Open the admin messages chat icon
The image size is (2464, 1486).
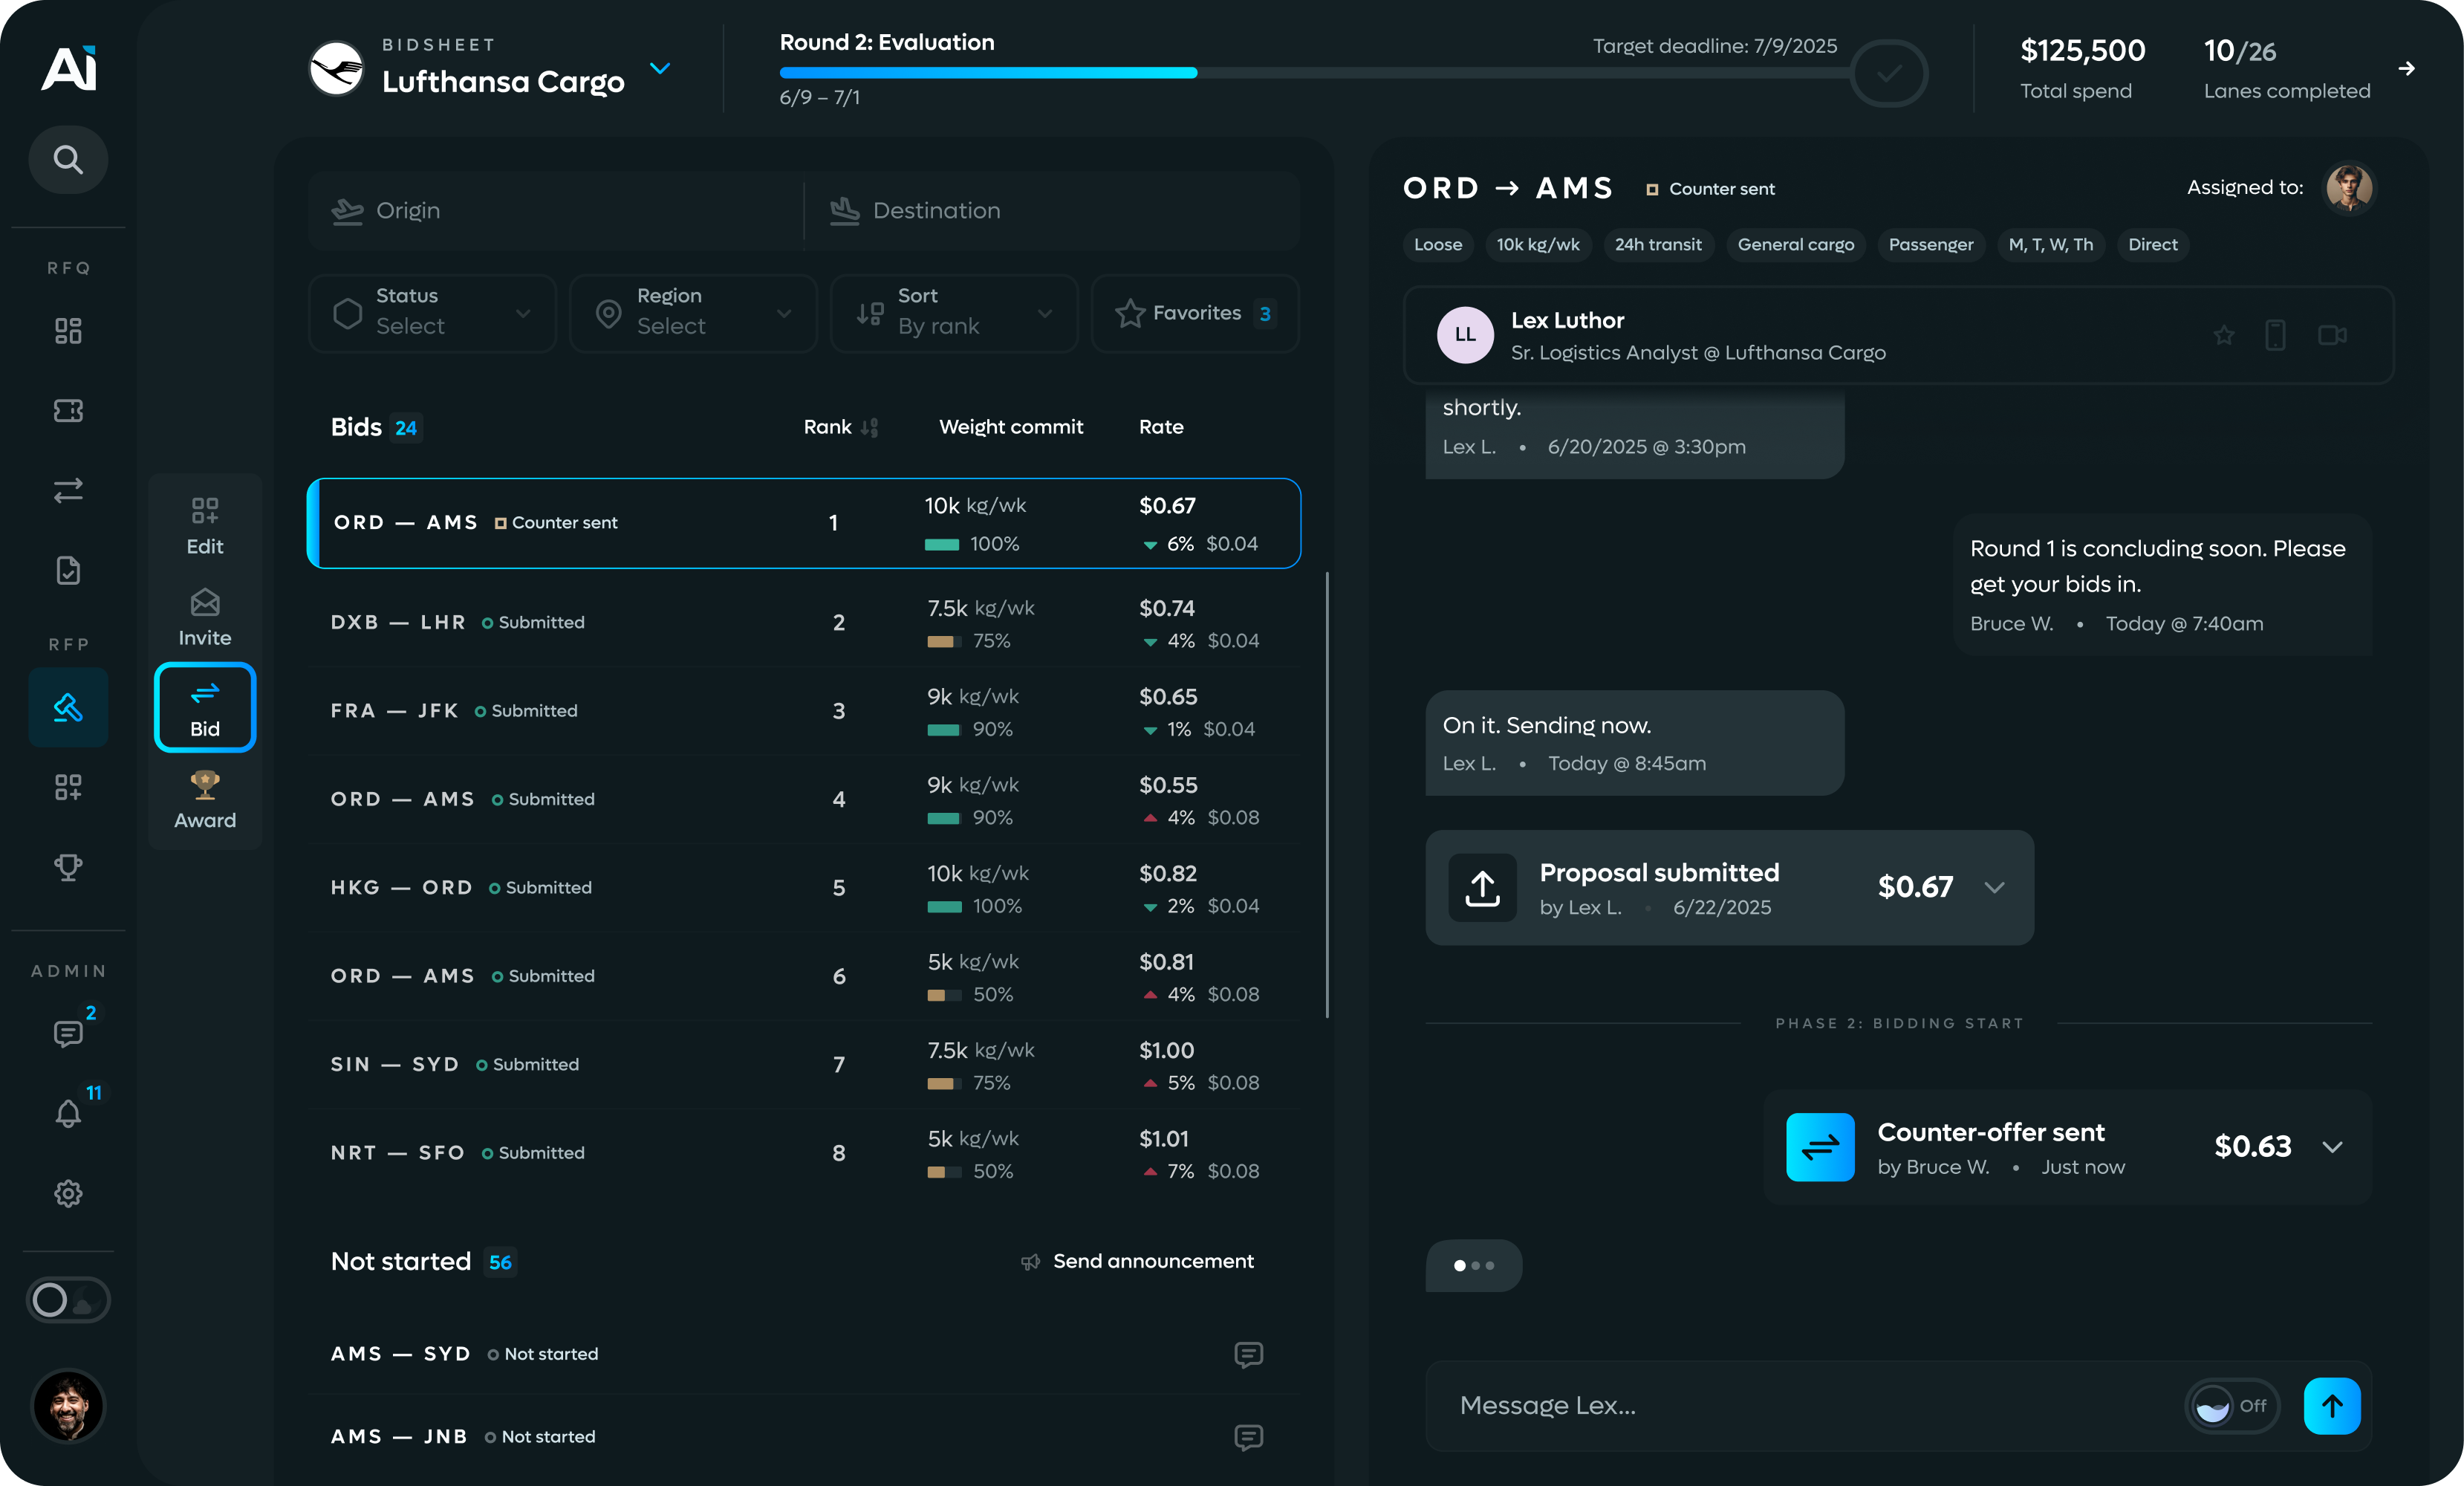click(x=68, y=1033)
